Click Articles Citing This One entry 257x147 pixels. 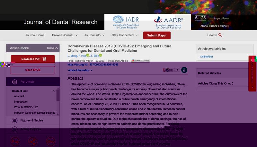(x=216, y=83)
